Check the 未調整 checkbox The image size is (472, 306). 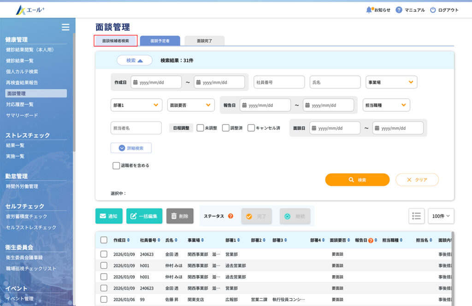coord(200,128)
